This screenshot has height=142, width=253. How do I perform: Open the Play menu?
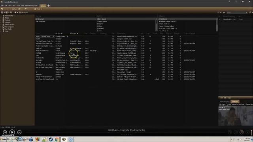point(14,6)
